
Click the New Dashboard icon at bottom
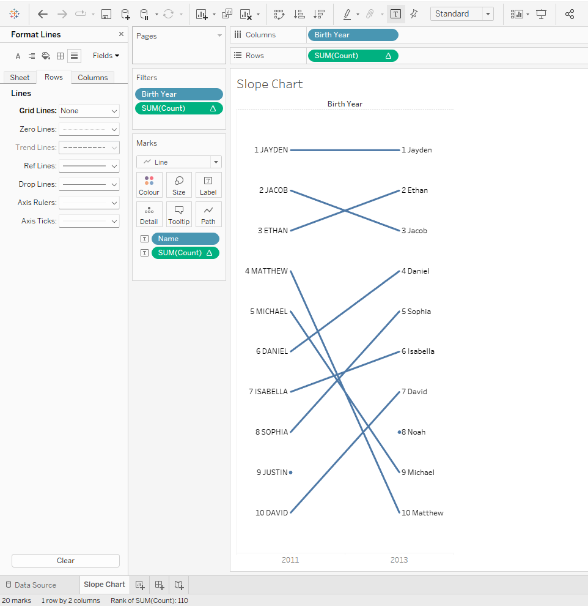(160, 585)
